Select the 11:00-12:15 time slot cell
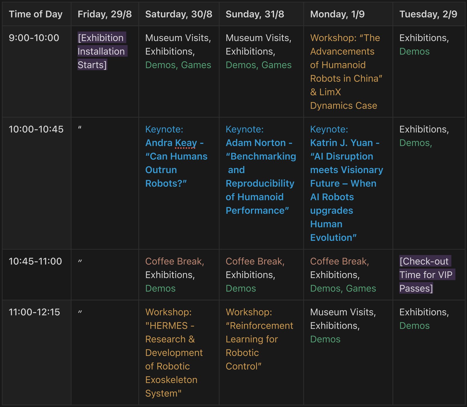Viewport: 467px width, 407px height. pyautogui.click(x=34, y=312)
